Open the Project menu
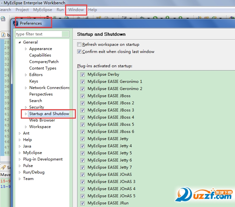The image size is (235, 207). (x=22, y=10)
